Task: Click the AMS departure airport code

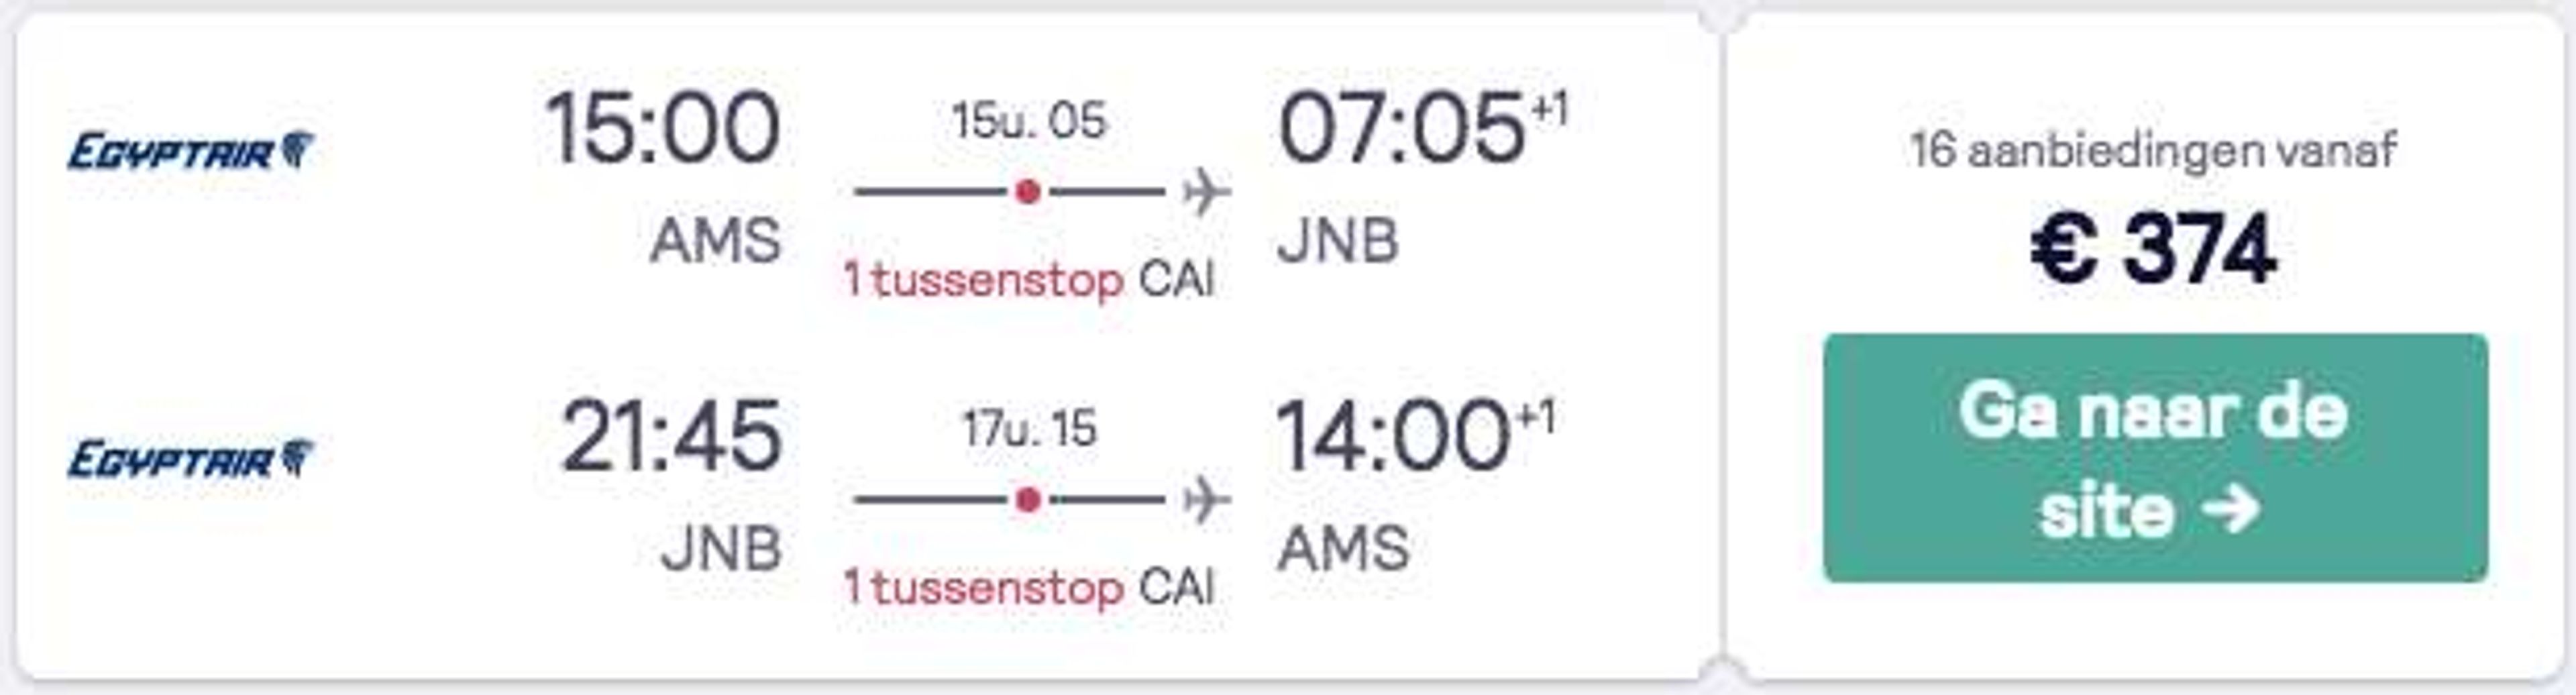Action: [x=715, y=241]
